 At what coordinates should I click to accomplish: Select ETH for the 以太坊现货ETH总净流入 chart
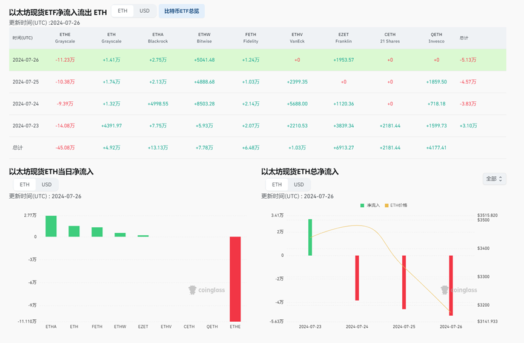tap(277, 184)
